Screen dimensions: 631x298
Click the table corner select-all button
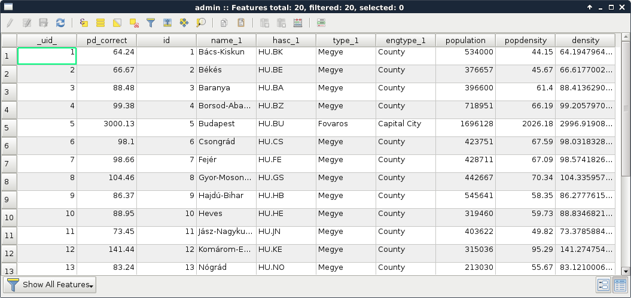[x=9, y=40]
